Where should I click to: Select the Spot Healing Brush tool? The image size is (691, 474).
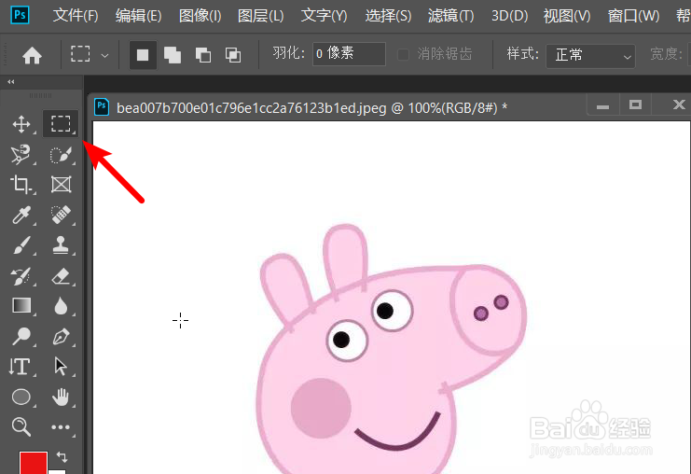coord(61,215)
